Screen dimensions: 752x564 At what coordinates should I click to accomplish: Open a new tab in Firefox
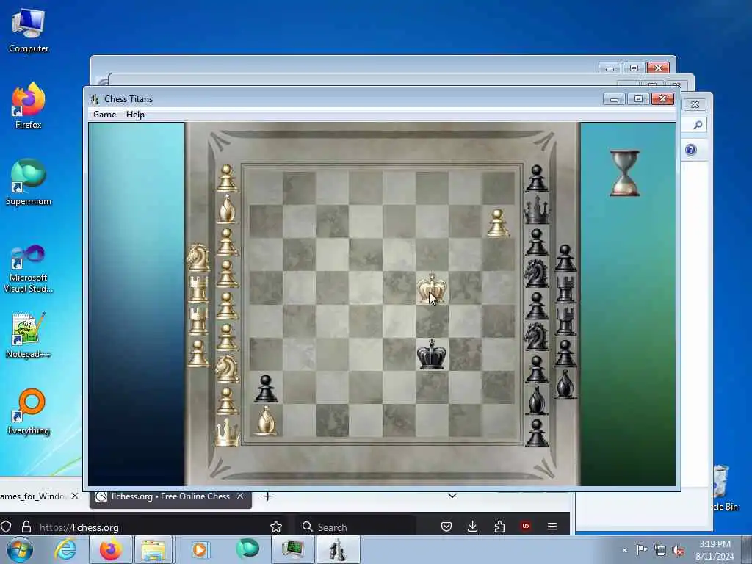[x=267, y=496]
